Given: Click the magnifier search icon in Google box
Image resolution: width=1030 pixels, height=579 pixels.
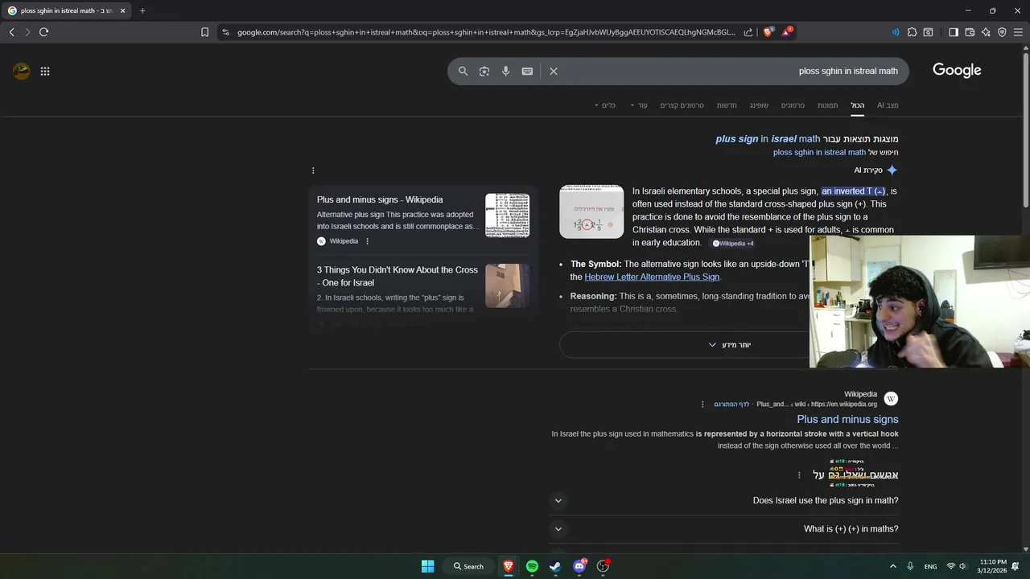Looking at the screenshot, I should click(463, 71).
